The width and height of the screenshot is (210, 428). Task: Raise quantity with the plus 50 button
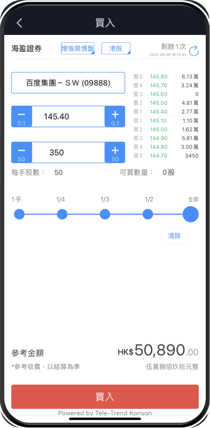pyautogui.click(x=115, y=152)
